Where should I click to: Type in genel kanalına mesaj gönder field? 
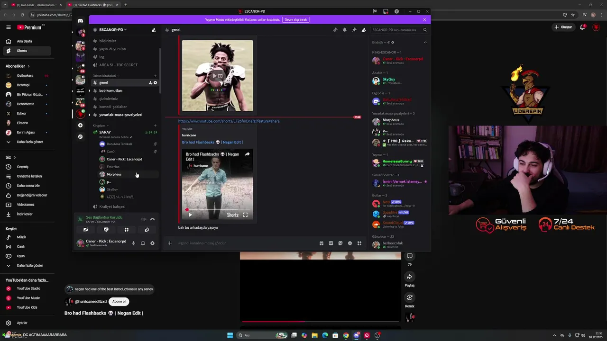pos(247,243)
